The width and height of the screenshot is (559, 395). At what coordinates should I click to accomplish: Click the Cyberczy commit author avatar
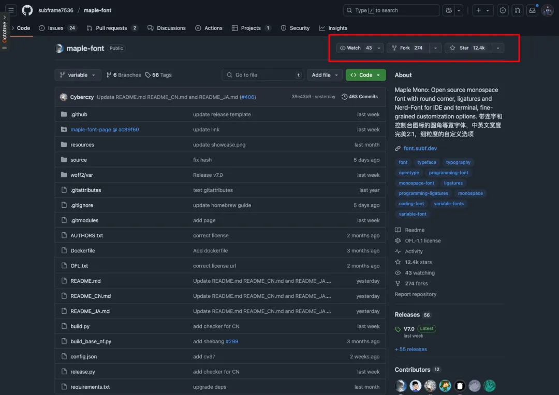pos(64,97)
